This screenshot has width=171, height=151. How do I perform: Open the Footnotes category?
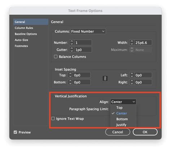coord(21,46)
